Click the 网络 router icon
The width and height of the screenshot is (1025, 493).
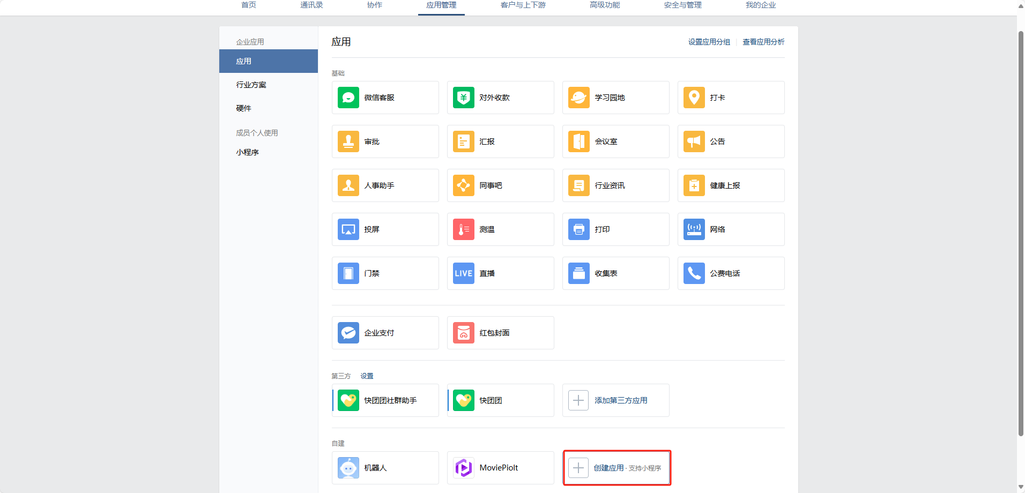tap(694, 229)
